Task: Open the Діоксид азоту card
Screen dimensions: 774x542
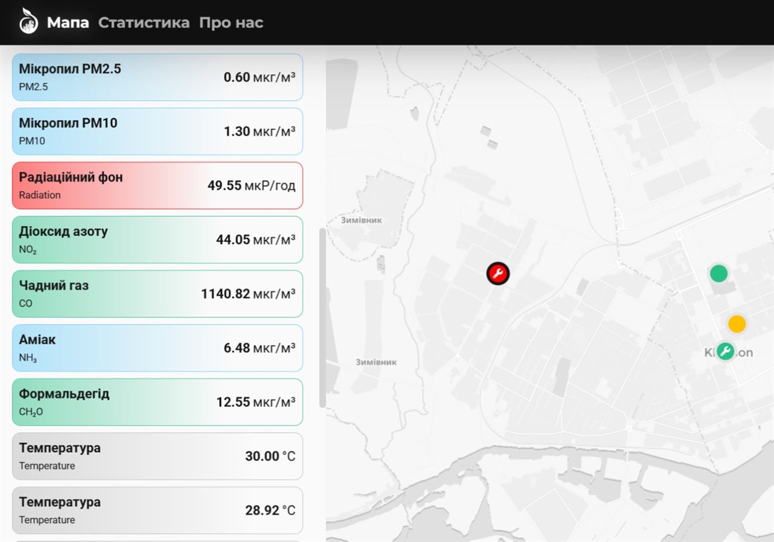Action: point(157,240)
